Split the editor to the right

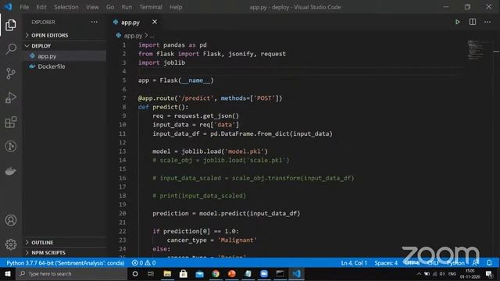pyautogui.click(x=473, y=22)
